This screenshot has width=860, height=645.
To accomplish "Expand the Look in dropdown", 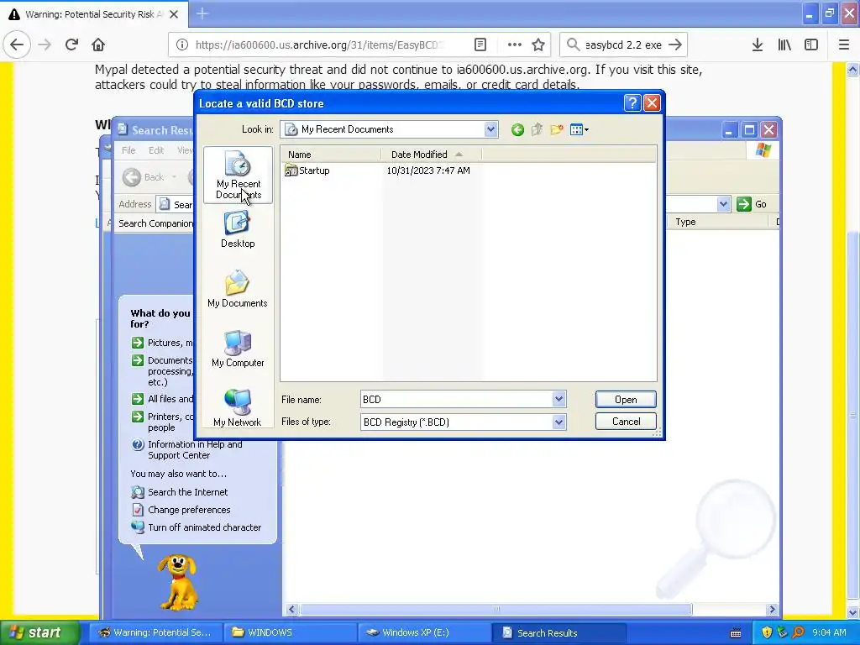I will (x=490, y=129).
